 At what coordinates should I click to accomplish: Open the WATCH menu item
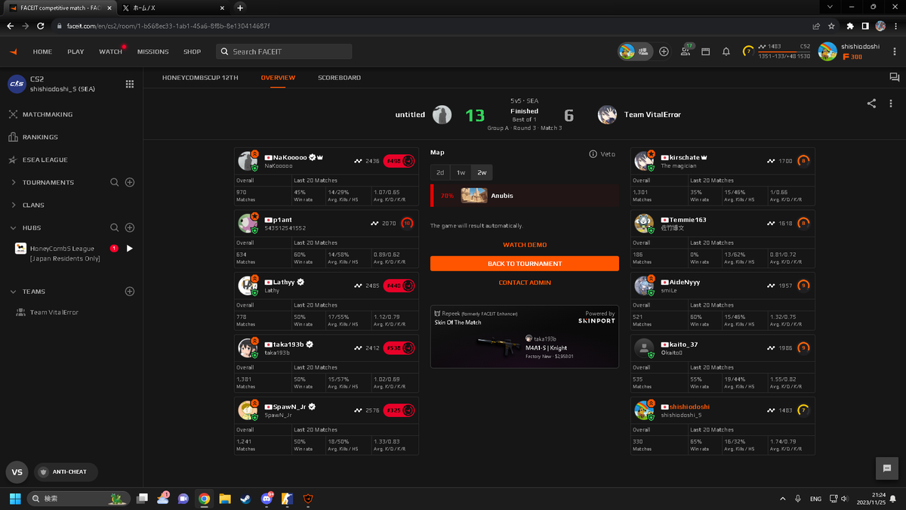point(110,51)
